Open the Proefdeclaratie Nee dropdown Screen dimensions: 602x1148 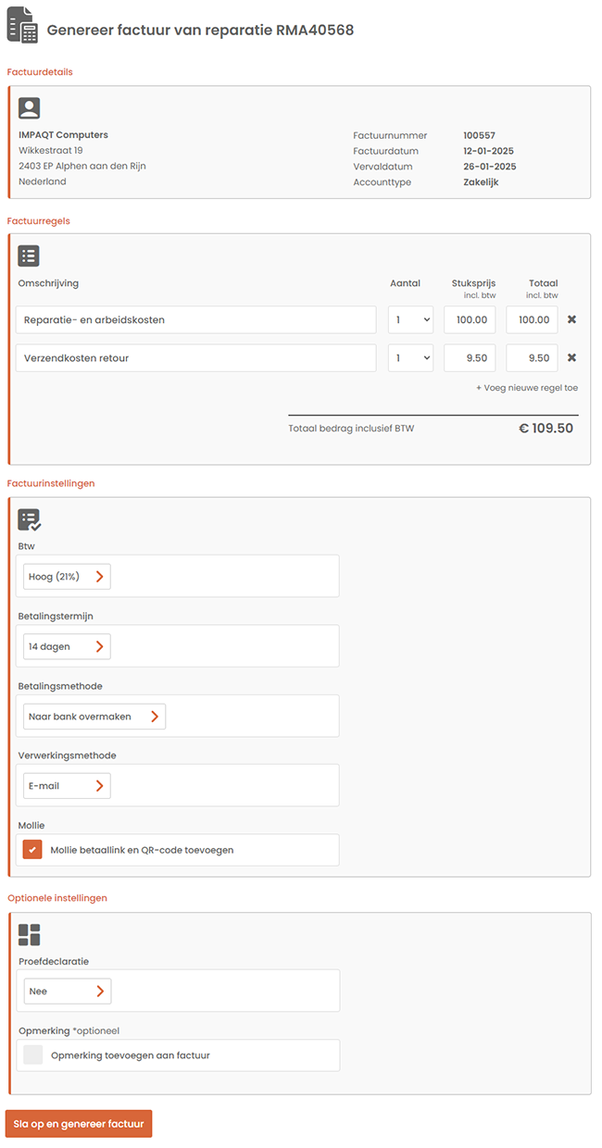pos(67,992)
